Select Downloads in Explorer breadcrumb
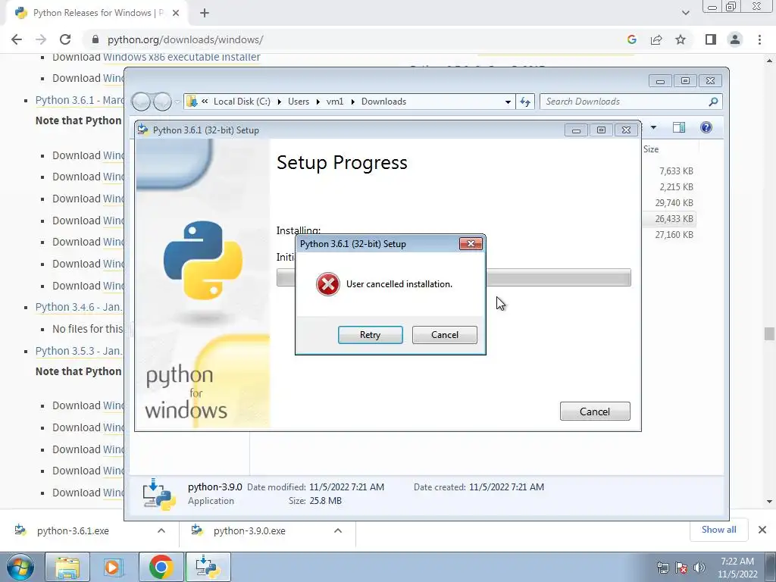Image resolution: width=776 pixels, height=582 pixels. point(383,102)
